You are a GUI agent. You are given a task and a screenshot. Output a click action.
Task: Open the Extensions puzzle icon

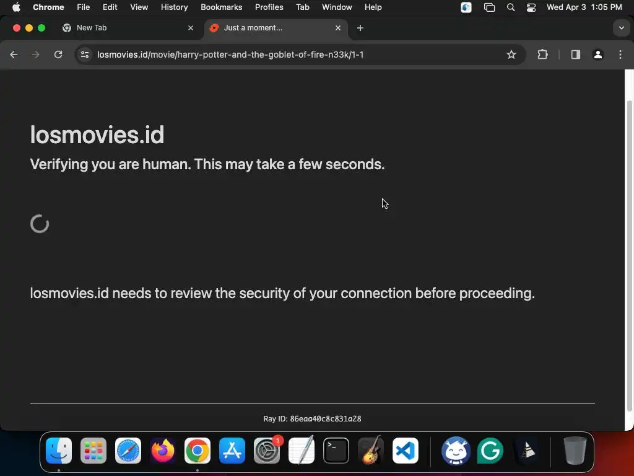click(x=542, y=55)
